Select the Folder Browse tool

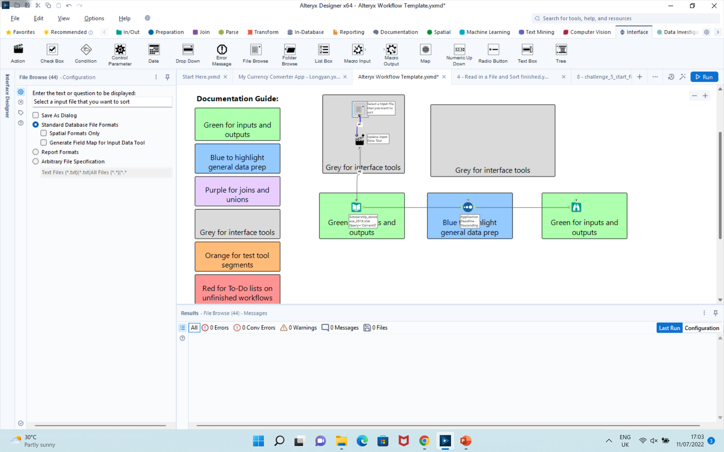[290, 55]
